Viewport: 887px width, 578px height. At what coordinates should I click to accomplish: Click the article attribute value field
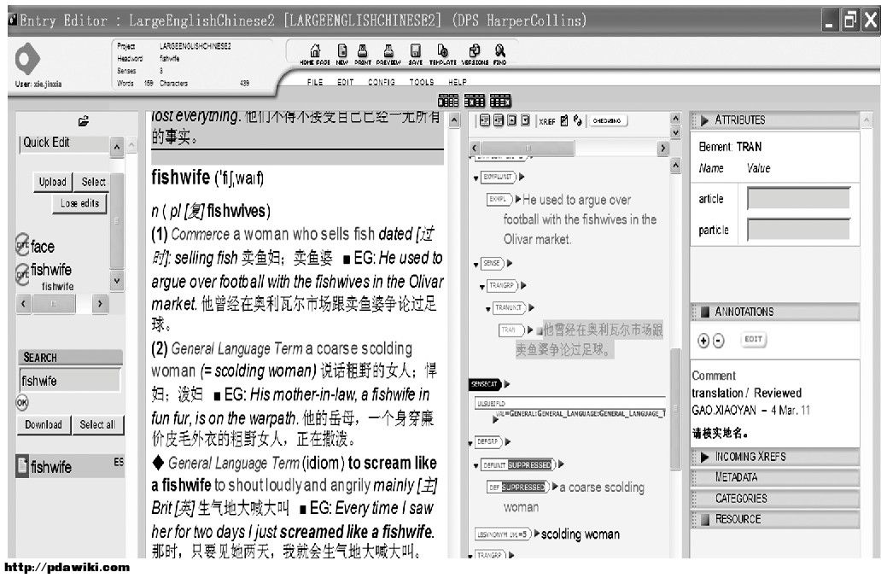point(797,199)
